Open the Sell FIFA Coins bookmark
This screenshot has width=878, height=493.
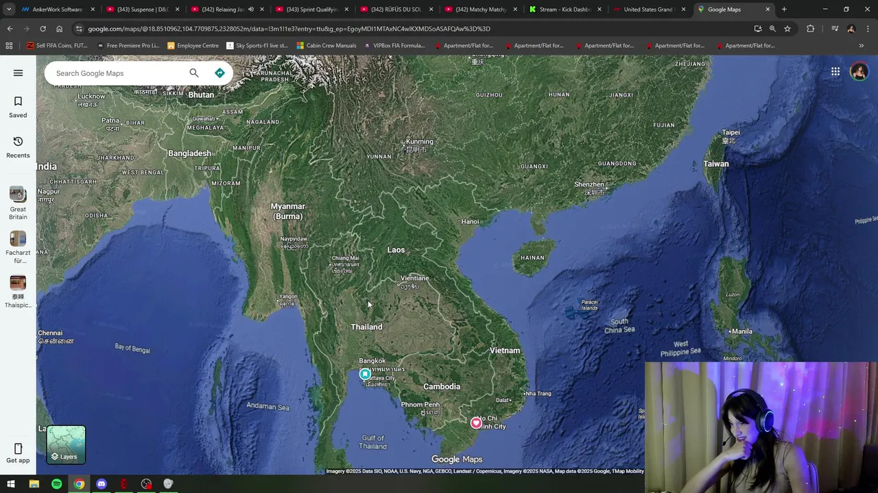58,46
